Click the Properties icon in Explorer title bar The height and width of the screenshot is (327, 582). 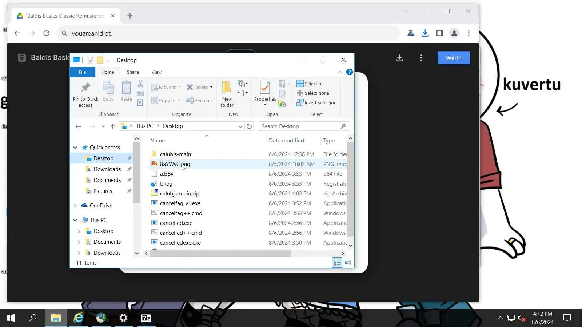[x=91, y=60]
